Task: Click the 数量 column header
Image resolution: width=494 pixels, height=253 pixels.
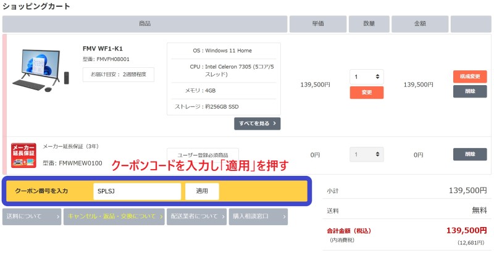Action: [x=369, y=24]
